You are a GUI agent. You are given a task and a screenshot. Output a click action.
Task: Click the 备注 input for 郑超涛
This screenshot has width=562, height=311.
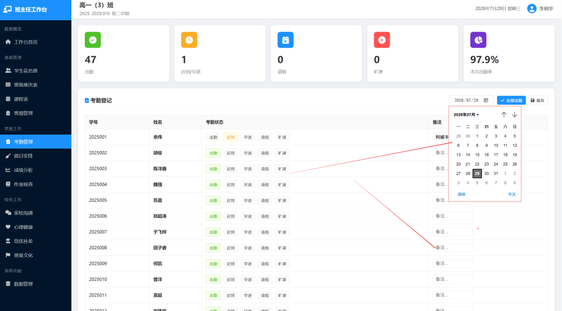click(x=452, y=216)
